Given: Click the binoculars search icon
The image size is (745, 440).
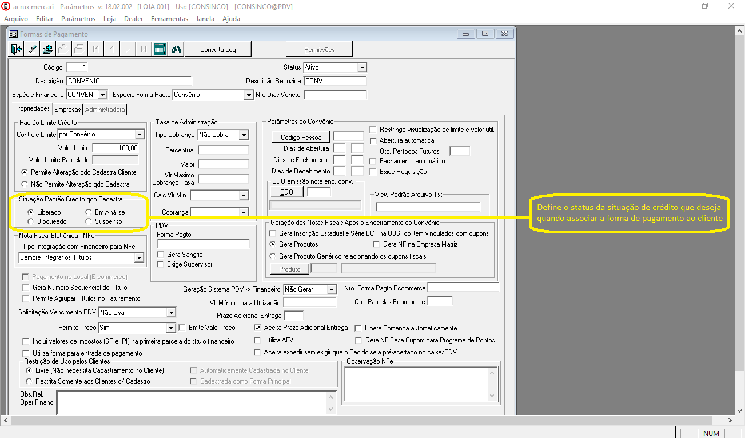Looking at the screenshot, I should coord(176,49).
